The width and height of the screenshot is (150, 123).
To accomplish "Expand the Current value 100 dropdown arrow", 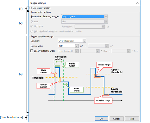I will pyautogui.click(x=77, y=46).
